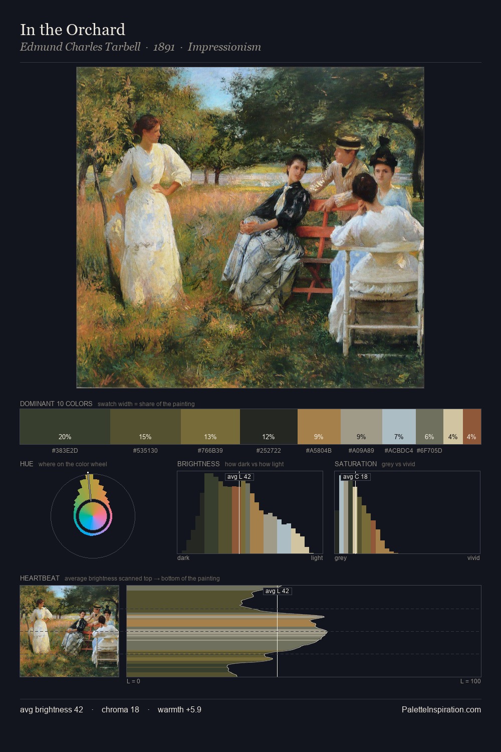The width and height of the screenshot is (501, 752).
Task: Click the 'avg L 42' label in brightness histogram
Action: [x=239, y=477]
